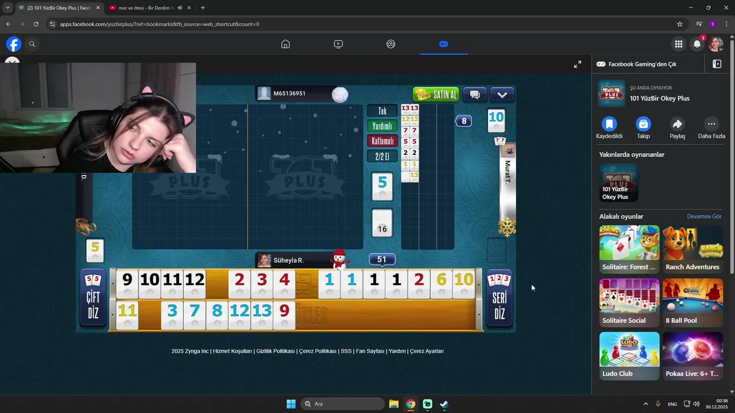735x413 pixels.
Task: Open the Facebook Groups icon
Action: pyautogui.click(x=391, y=44)
